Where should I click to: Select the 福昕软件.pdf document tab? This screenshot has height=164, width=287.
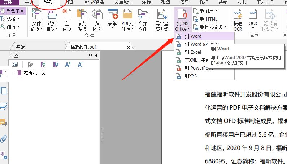tap(83, 47)
